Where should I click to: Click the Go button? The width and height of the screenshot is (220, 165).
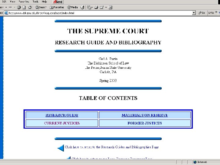(x=202, y=13)
